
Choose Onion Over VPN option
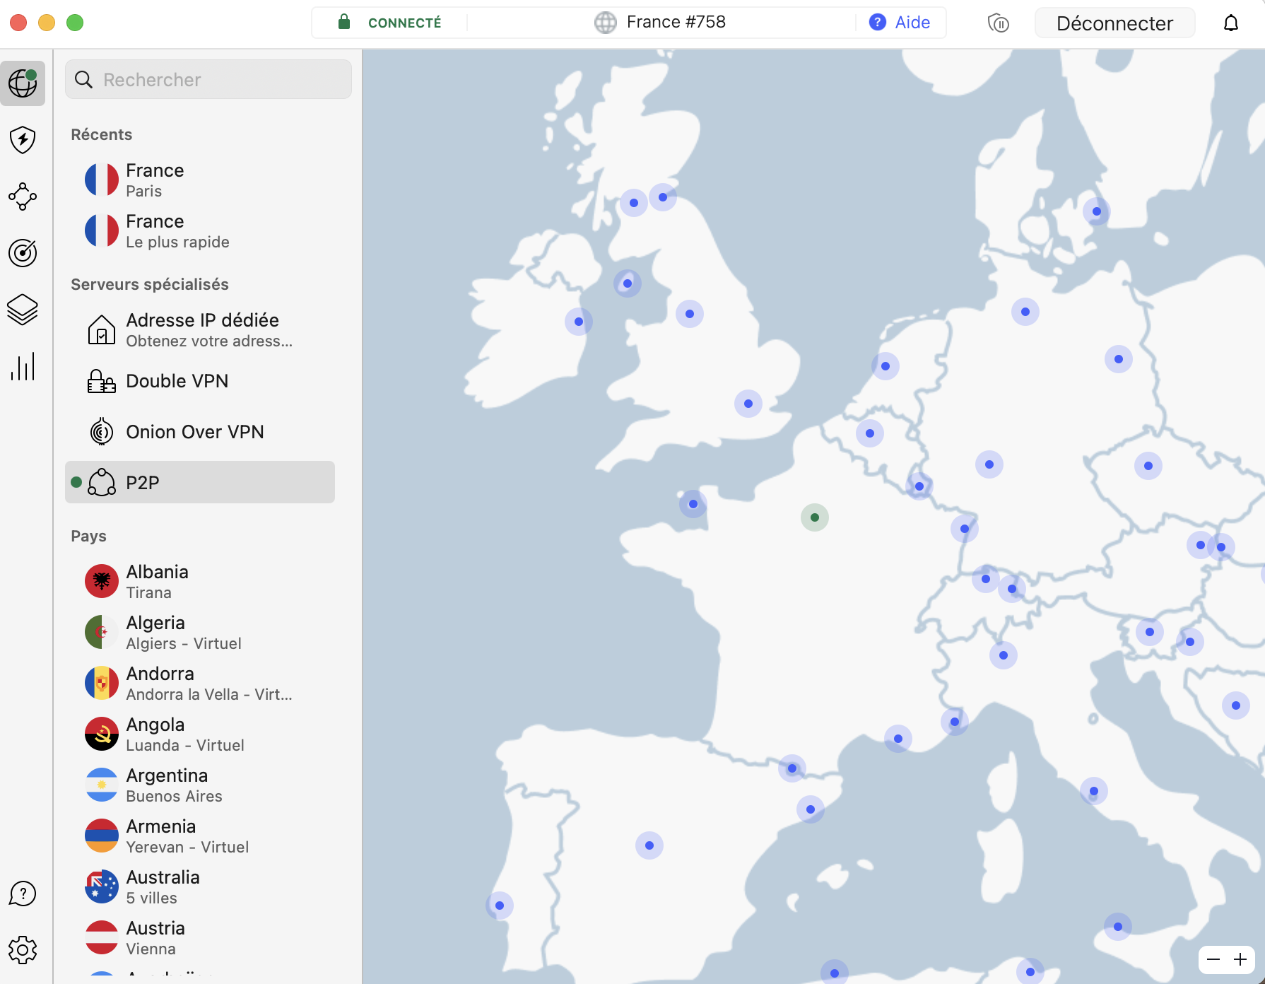pyautogui.click(x=194, y=432)
